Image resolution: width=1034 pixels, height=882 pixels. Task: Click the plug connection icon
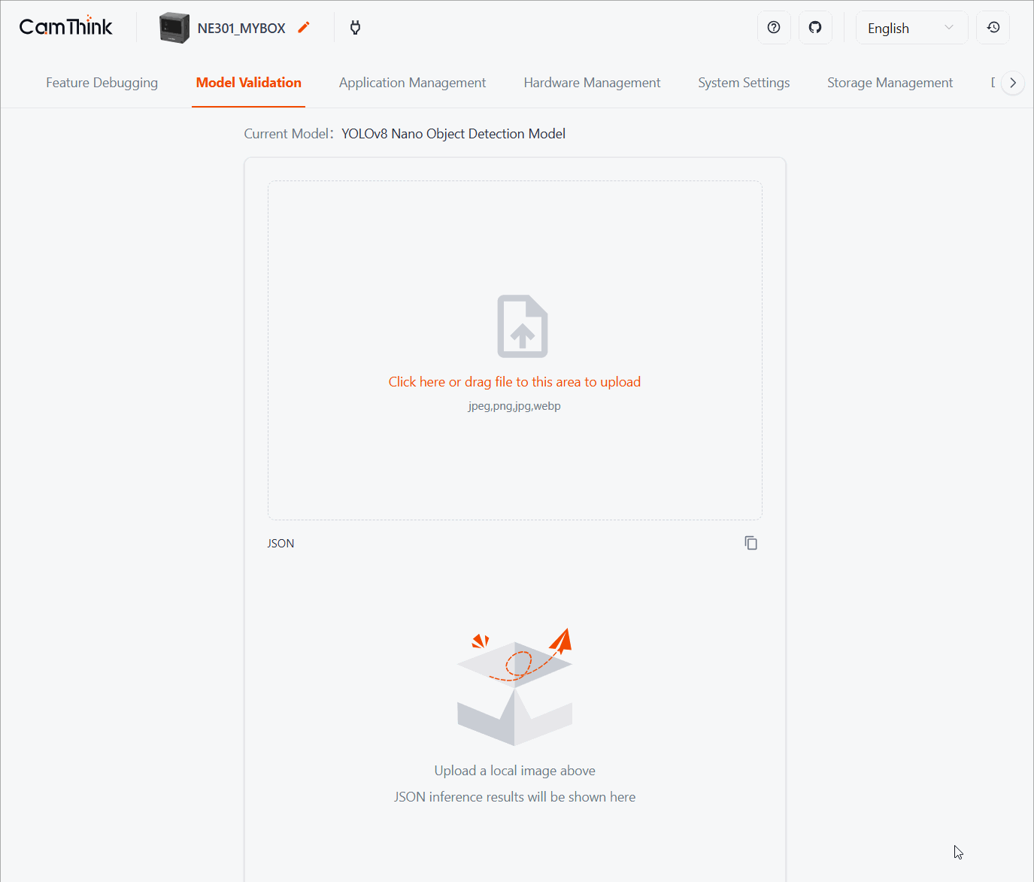[x=356, y=28]
